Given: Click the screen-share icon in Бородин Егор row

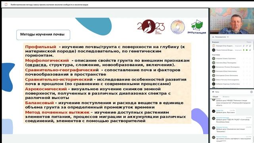Looking at the screenshot, I should [x=250, y=46].
